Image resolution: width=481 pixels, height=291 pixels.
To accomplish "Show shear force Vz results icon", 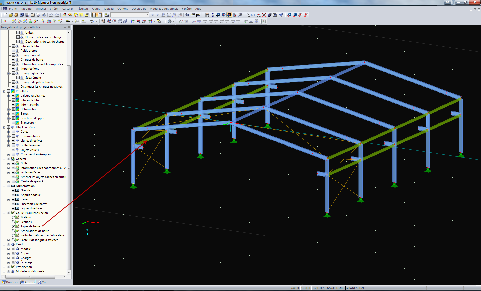I will tap(211, 21).
